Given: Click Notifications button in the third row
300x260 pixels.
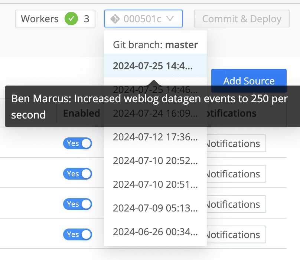Looking at the screenshot, I should (234, 204).
